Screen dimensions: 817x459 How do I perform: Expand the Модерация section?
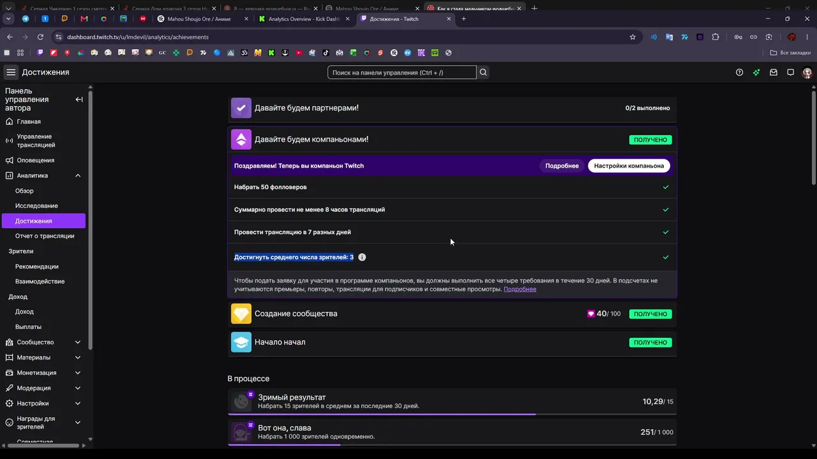pos(78,388)
